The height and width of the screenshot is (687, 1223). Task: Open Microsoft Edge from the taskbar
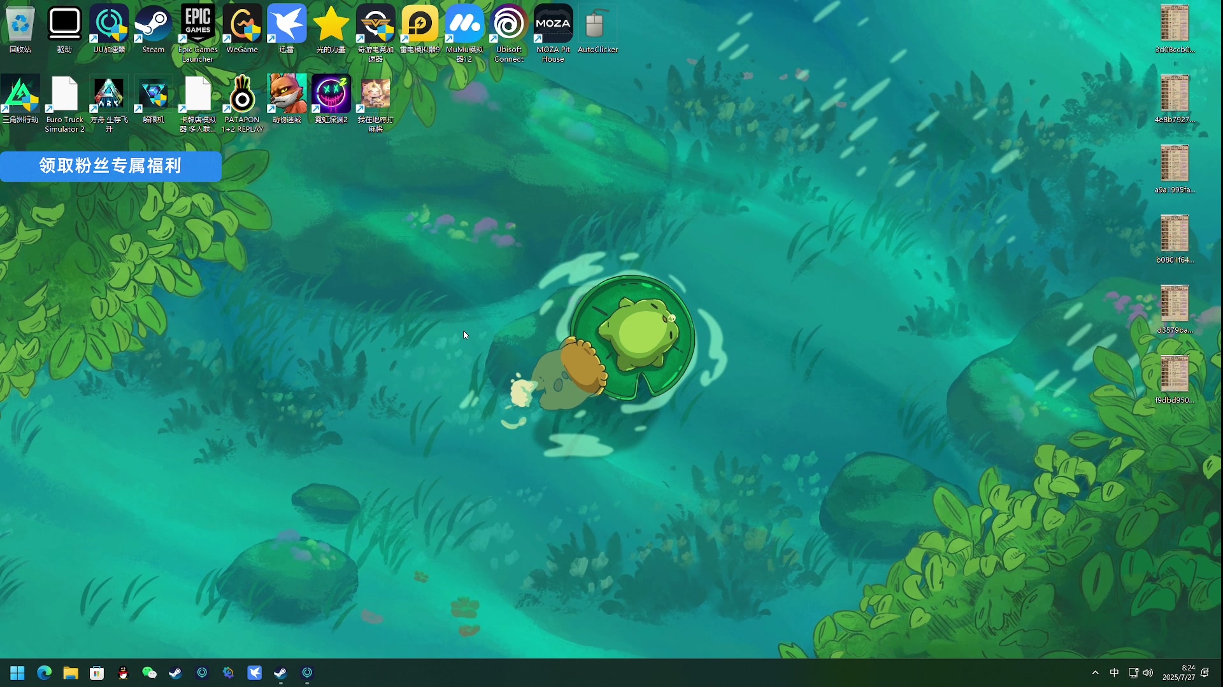(x=44, y=673)
